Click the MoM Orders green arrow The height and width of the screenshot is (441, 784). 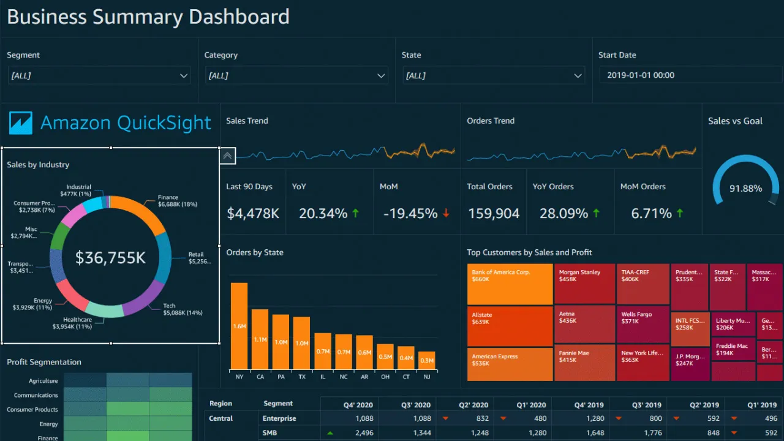pyautogui.click(x=679, y=213)
